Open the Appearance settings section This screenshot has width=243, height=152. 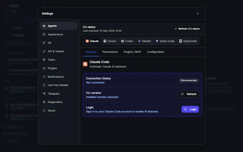(x=59, y=34)
